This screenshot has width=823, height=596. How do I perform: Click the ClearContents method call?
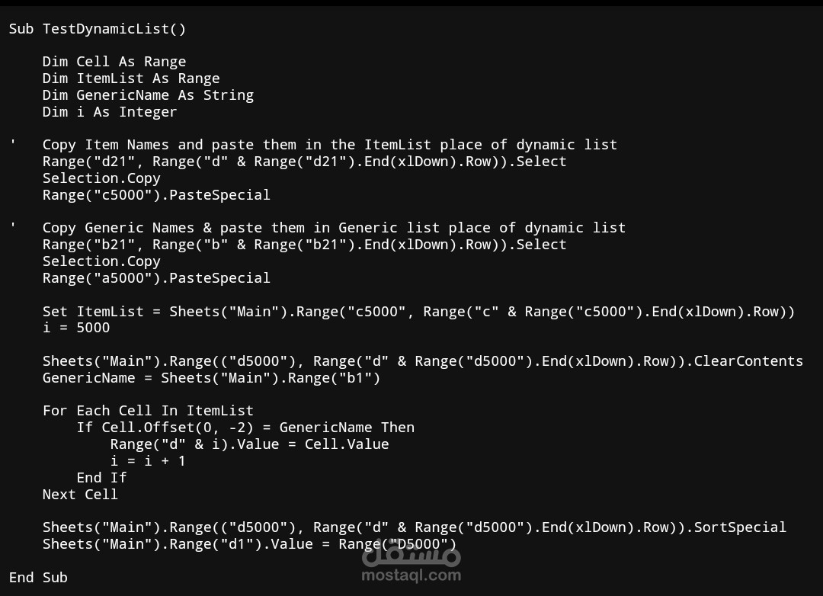(x=748, y=361)
